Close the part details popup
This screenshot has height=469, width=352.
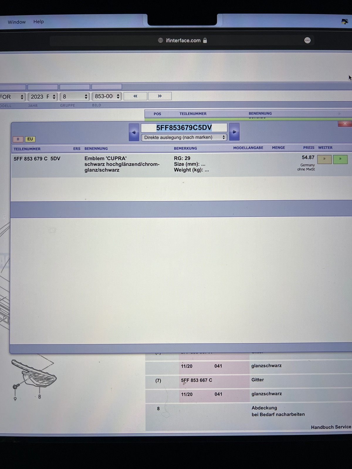[345, 124]
